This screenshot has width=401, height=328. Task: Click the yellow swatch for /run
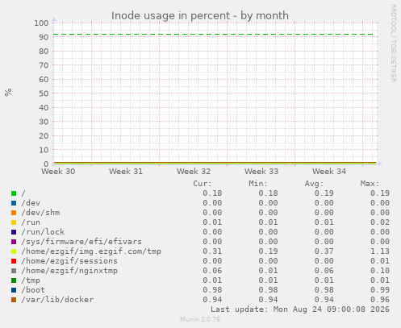pos(14,222)
